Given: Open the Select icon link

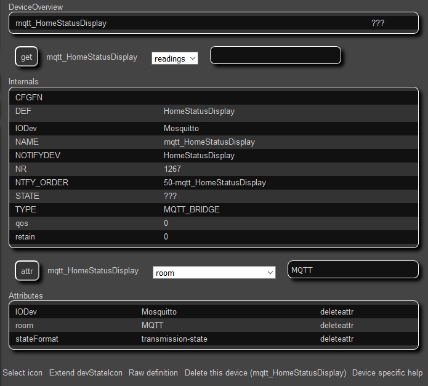Looking at the screenshot, I should [23, 373].
